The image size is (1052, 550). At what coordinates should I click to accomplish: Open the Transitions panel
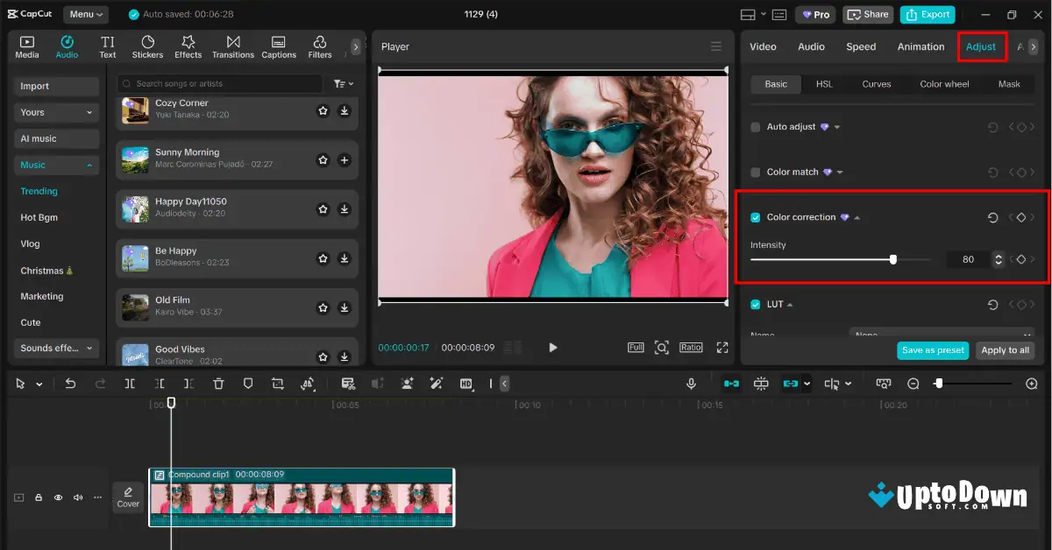pyautogui.click(x=232, y=46)
